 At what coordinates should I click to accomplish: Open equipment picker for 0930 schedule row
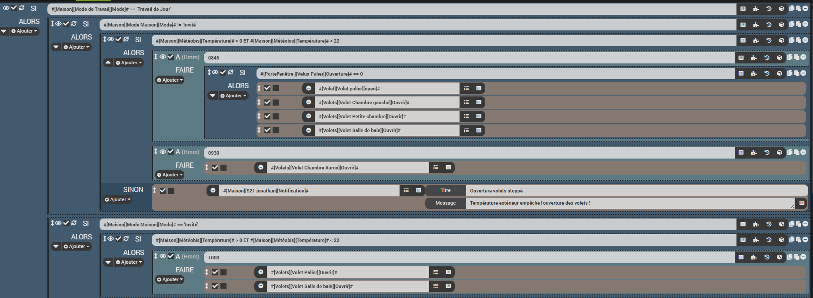tap(779, 152)
